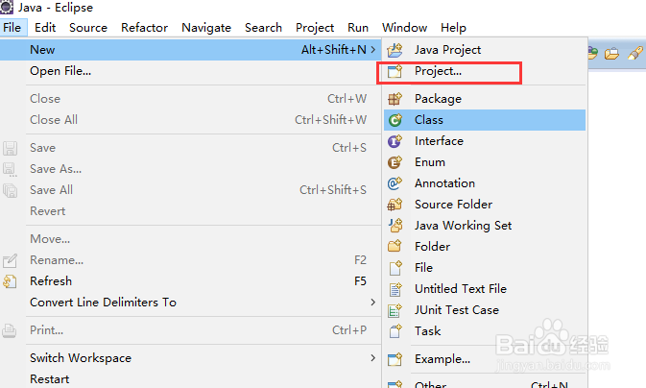Click the Source Folder icon

[395, 205]
